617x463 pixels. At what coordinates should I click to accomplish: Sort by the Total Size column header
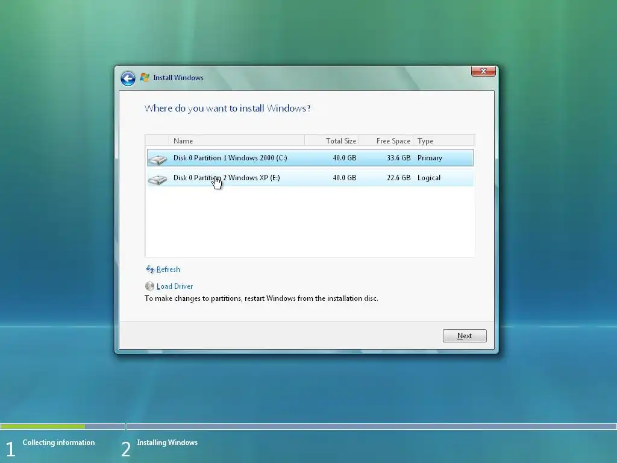332,140
